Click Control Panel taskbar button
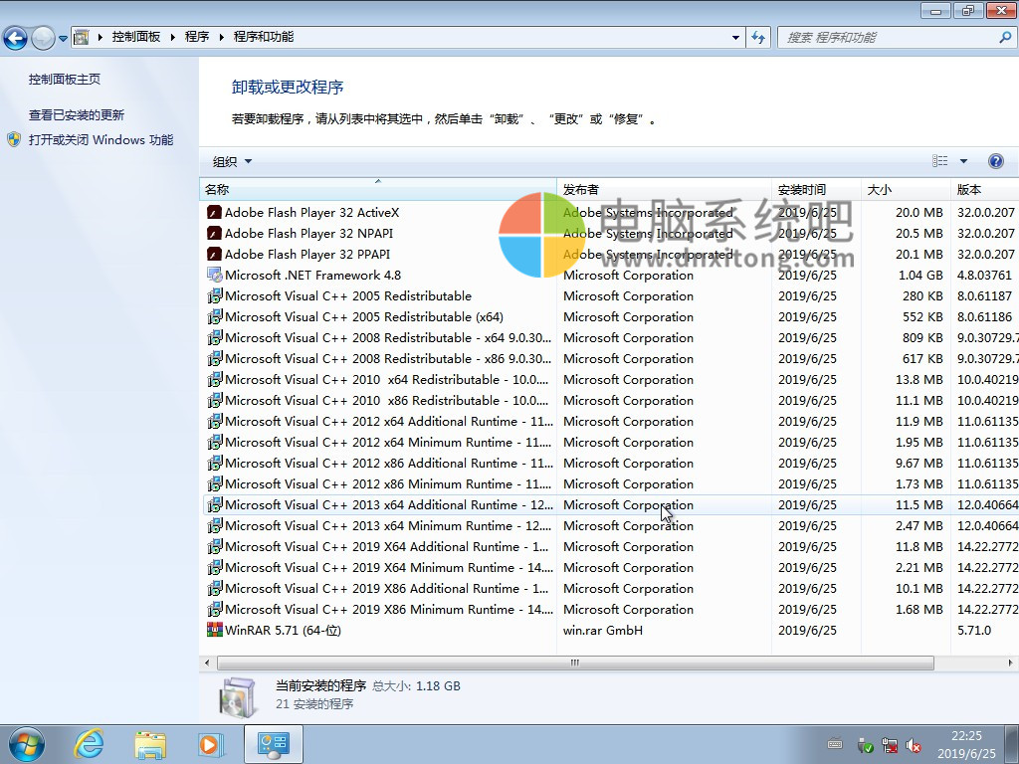This screenshot has height=764, width=1019. coord(273,744)
